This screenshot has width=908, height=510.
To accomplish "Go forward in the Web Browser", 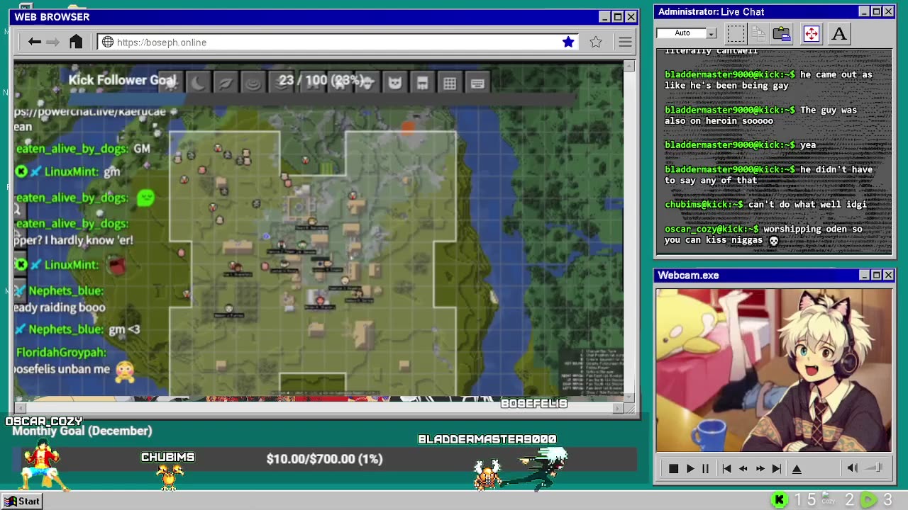I will tap(52, 42).
